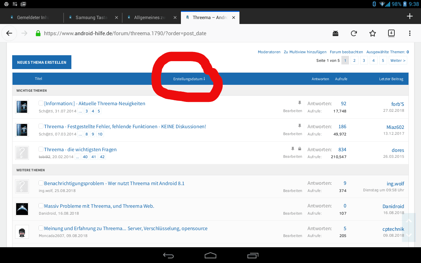The height and width of the screenshot is (263, 421).
Task: Jump to page 42 of wichtigsten Fragen
Action: [102, 157]
